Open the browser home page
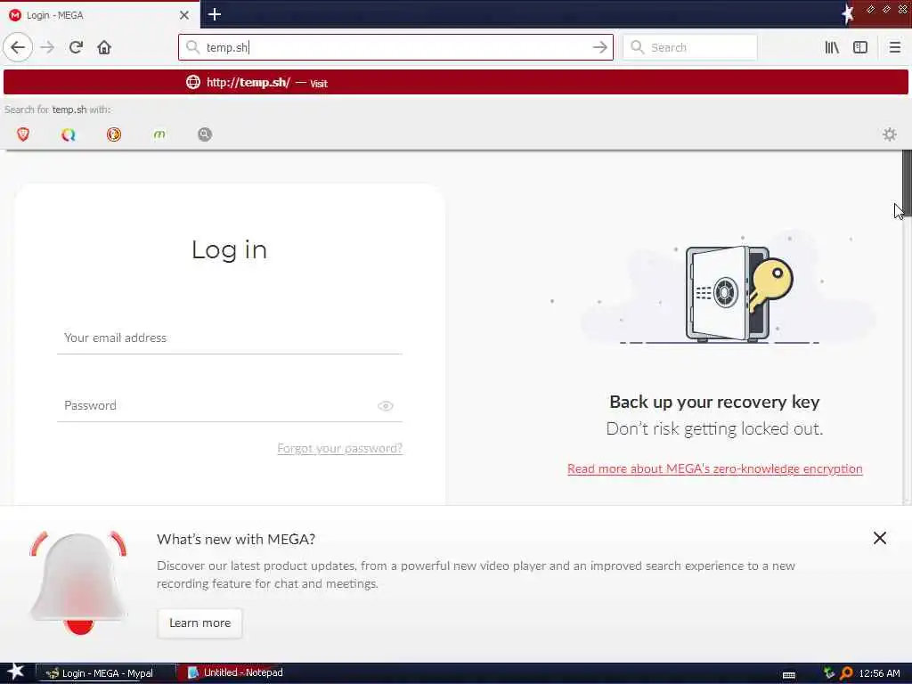Viewport: 912px width, 684px height. pos(104,47)
